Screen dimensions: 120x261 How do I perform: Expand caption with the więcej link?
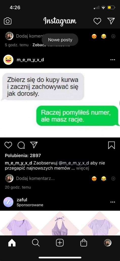click(x=83, y=168)
